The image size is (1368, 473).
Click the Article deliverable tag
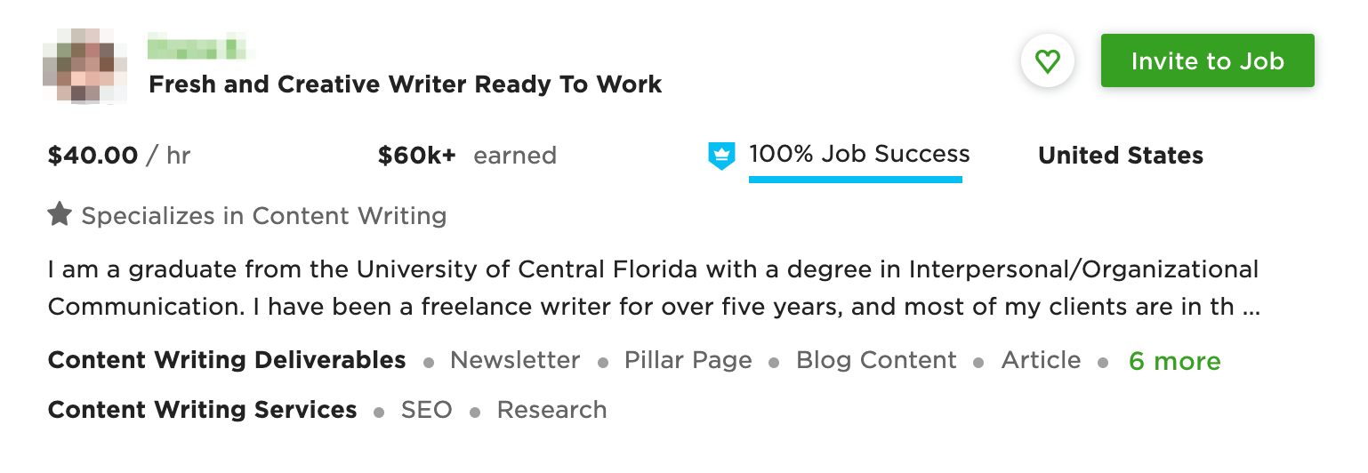1041,360
